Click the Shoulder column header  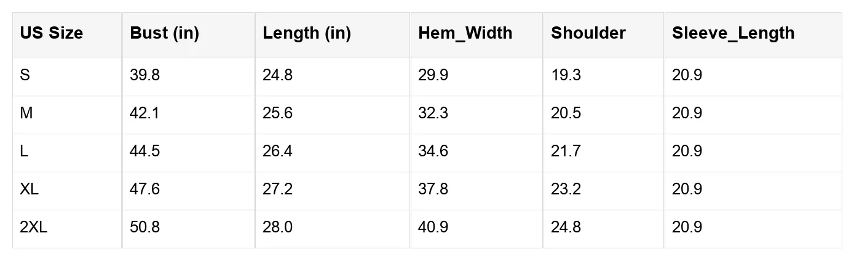(588, 33)
